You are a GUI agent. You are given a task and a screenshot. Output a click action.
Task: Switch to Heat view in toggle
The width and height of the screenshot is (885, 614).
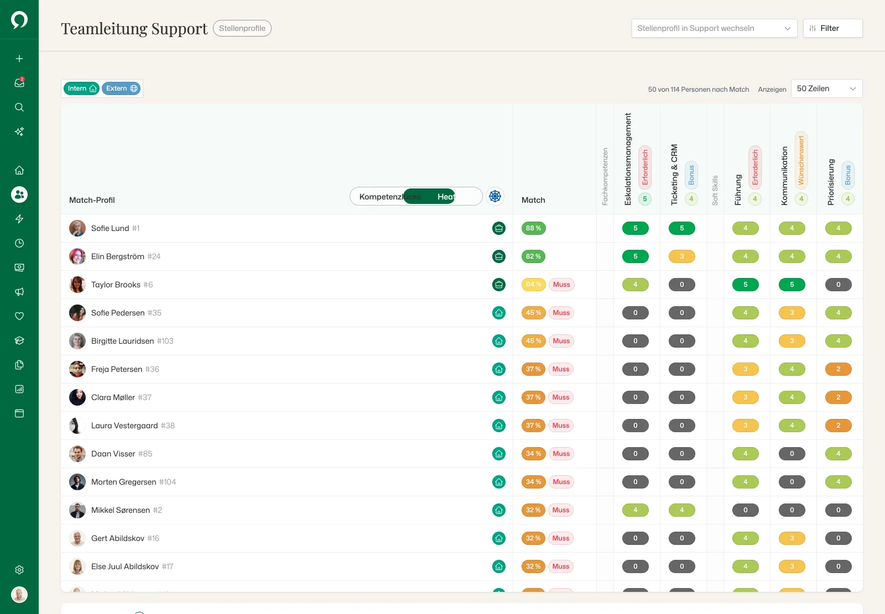(446, 197)
